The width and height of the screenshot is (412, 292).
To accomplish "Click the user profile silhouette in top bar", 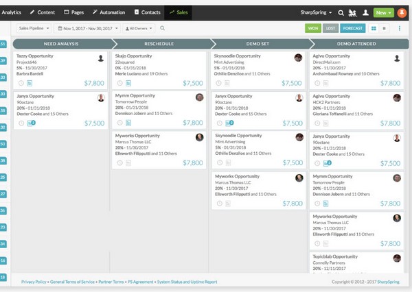I will [365, 12].
